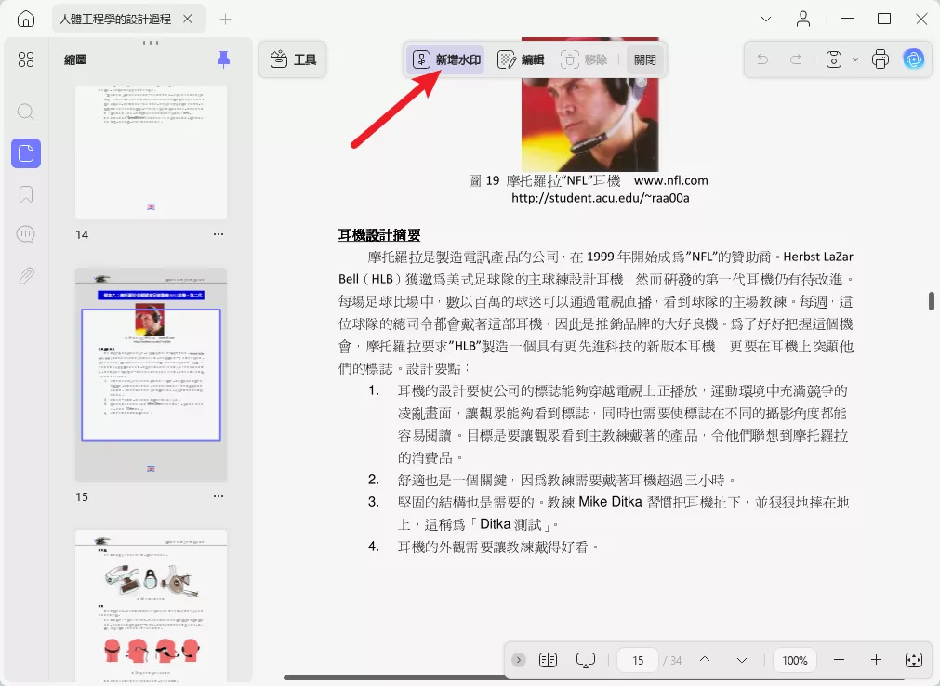Zoom out with minus button
The height and width of the screenshot is (686, 940).
839,660
